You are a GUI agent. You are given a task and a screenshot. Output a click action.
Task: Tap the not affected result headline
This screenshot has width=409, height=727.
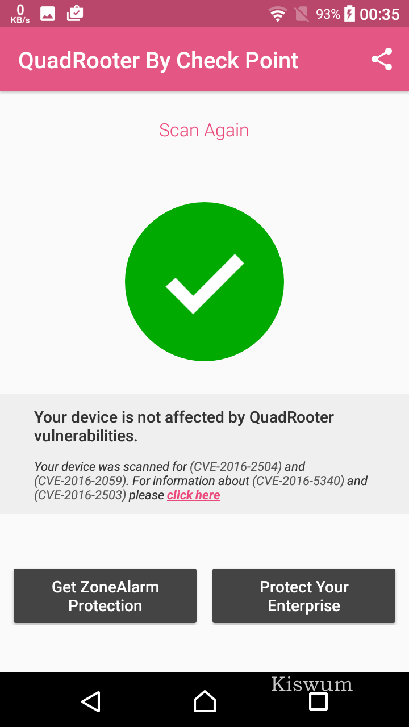(184, 426)
